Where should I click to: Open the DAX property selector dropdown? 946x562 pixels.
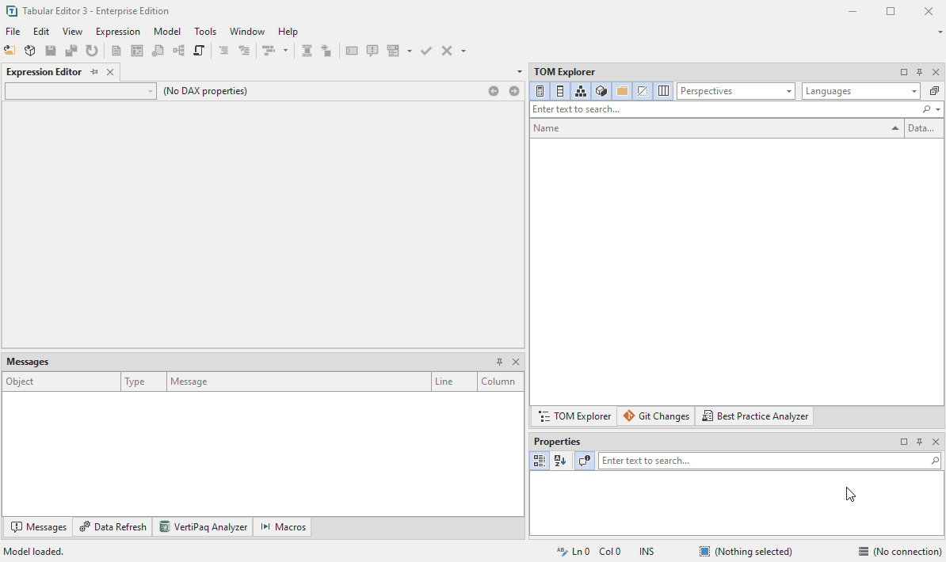[150, 91]
